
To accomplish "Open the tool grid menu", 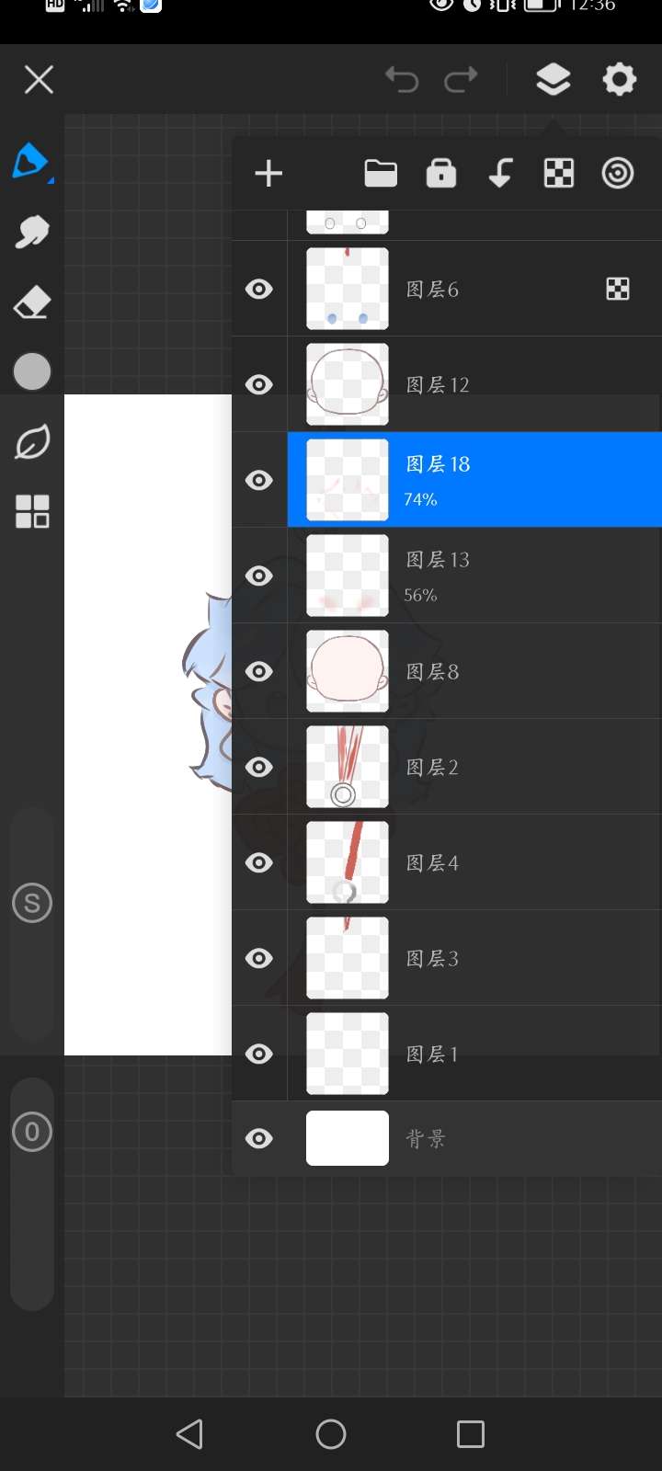I will (x=32, y=512).
